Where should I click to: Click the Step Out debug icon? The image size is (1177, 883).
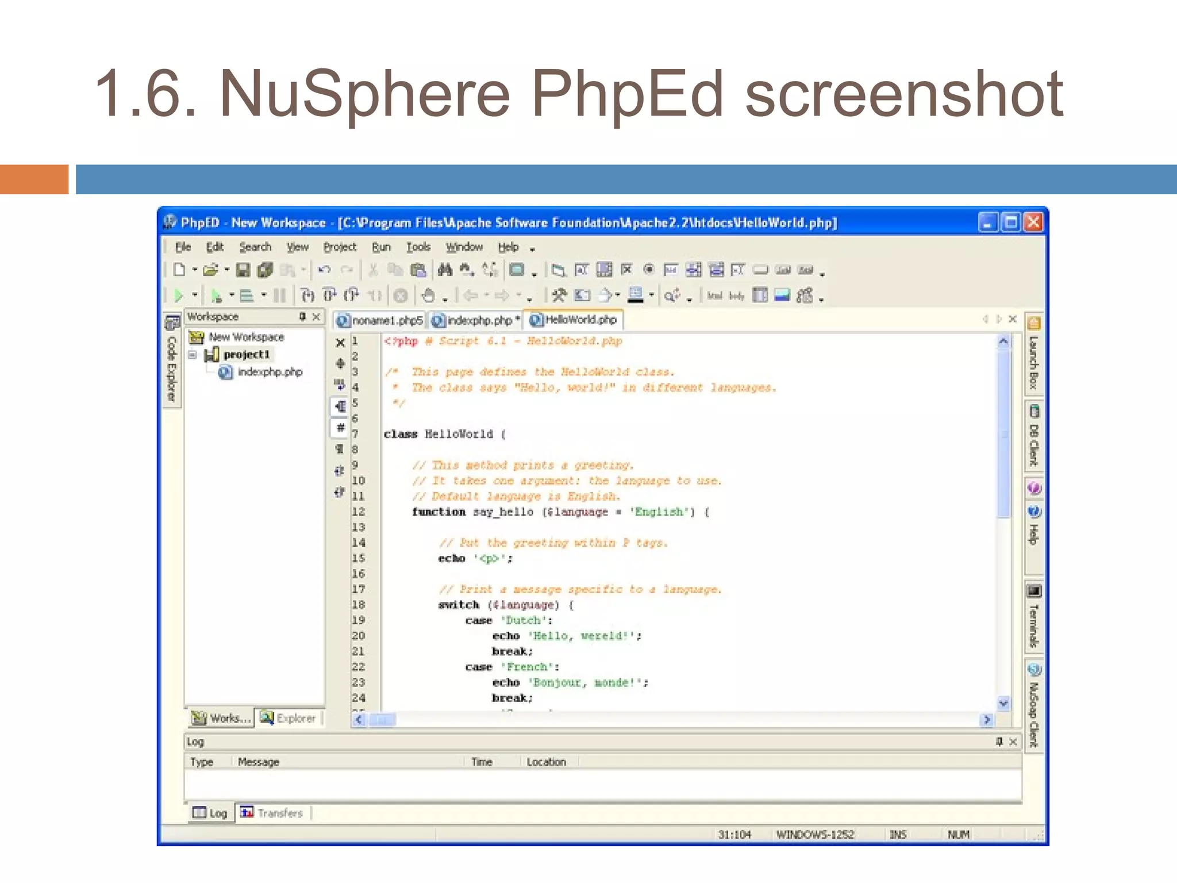pyautogui.click(x=352, y=295)
